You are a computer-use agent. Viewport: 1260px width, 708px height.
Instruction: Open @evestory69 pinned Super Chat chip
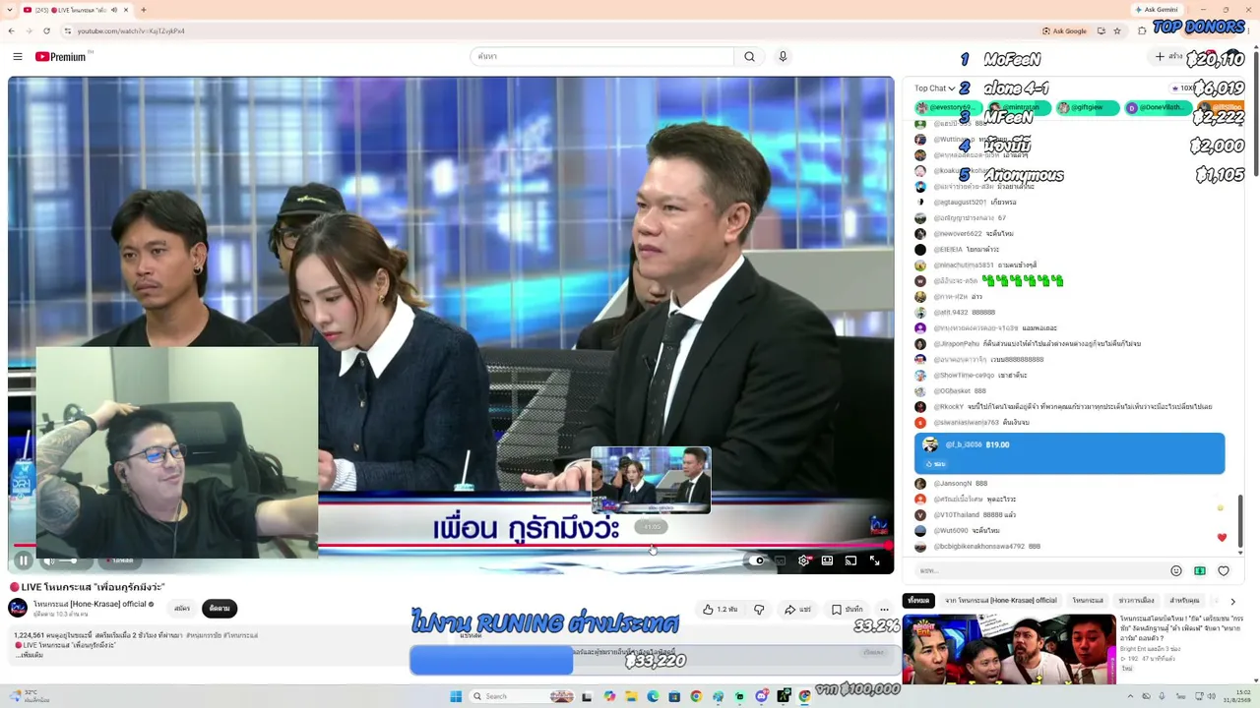(x=946, y=107)
